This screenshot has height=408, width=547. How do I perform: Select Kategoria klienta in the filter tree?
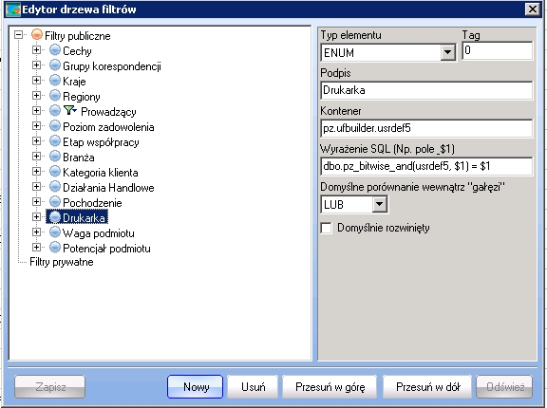tap(100, 173)
